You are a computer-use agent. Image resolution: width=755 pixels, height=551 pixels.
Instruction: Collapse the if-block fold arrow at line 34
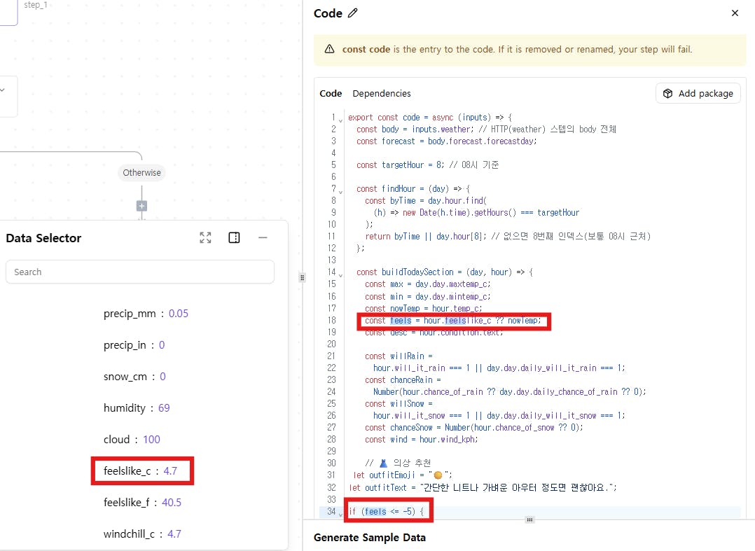pos(341,515)
